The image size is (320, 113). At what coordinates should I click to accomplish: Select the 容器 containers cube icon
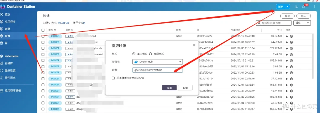point(2,29)
